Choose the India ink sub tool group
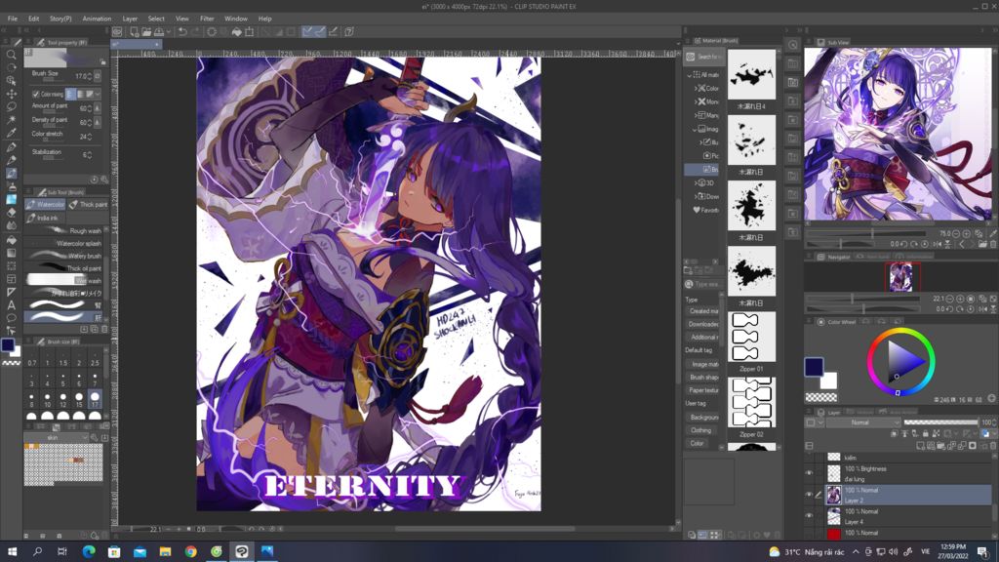The image size is (999, 562). tap(43, 218)
